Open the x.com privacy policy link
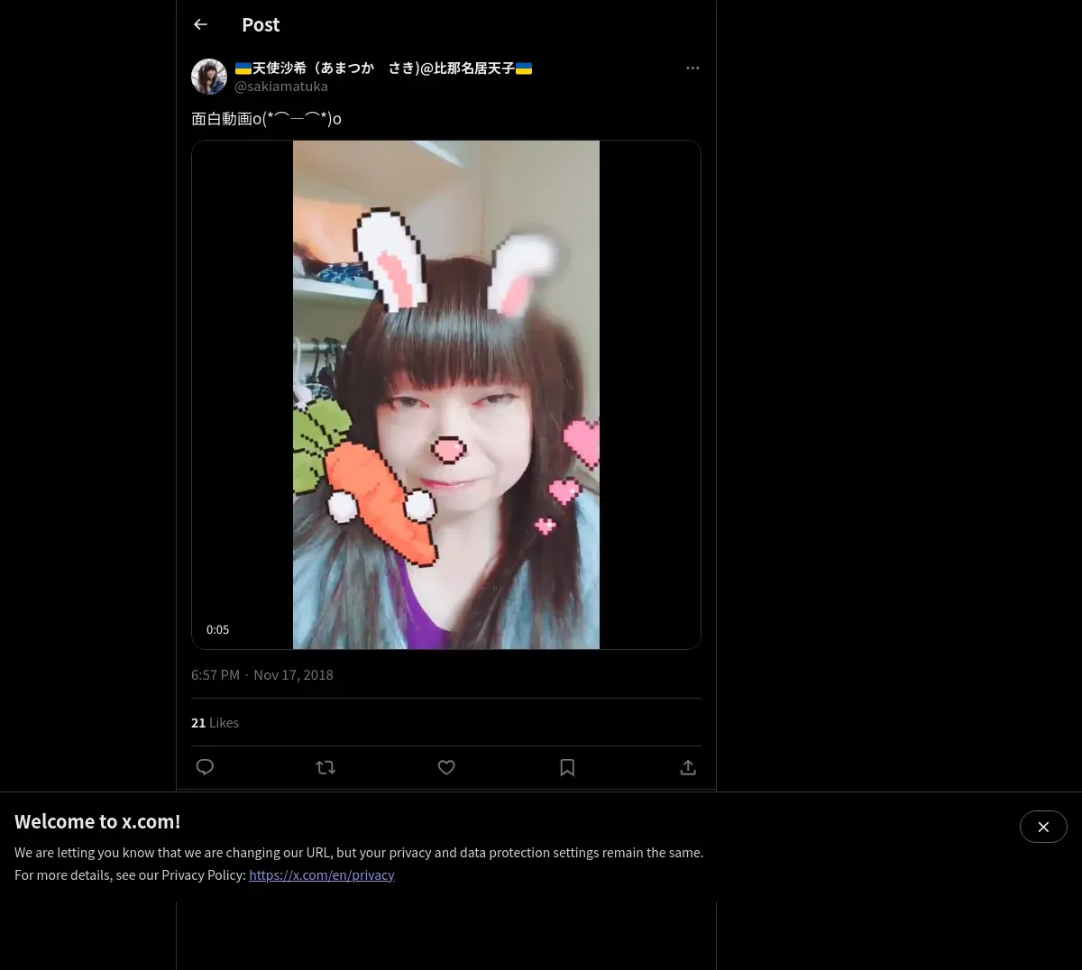The width and height of the screenshot is (1082, 970). click(322, 874)
